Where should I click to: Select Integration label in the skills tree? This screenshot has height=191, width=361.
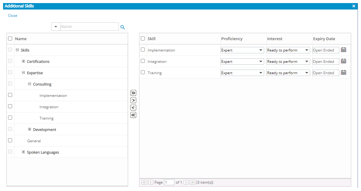click(49, 107)
